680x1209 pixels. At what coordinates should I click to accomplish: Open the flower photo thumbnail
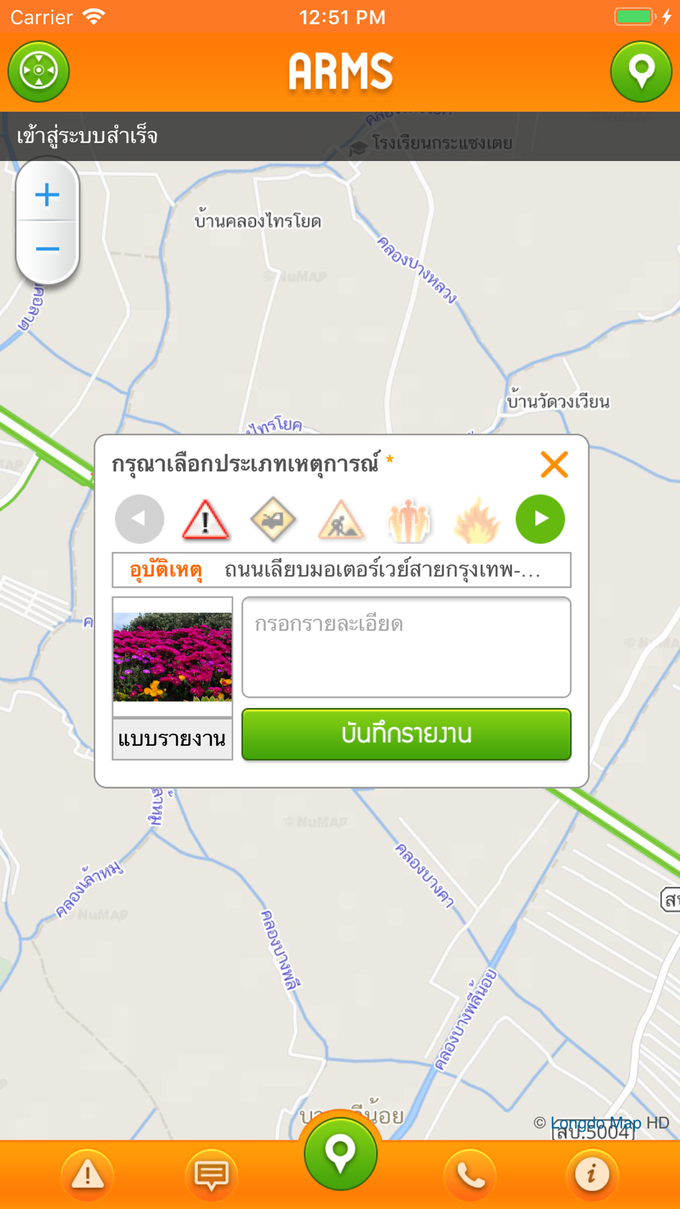click(x=172, y=656)
